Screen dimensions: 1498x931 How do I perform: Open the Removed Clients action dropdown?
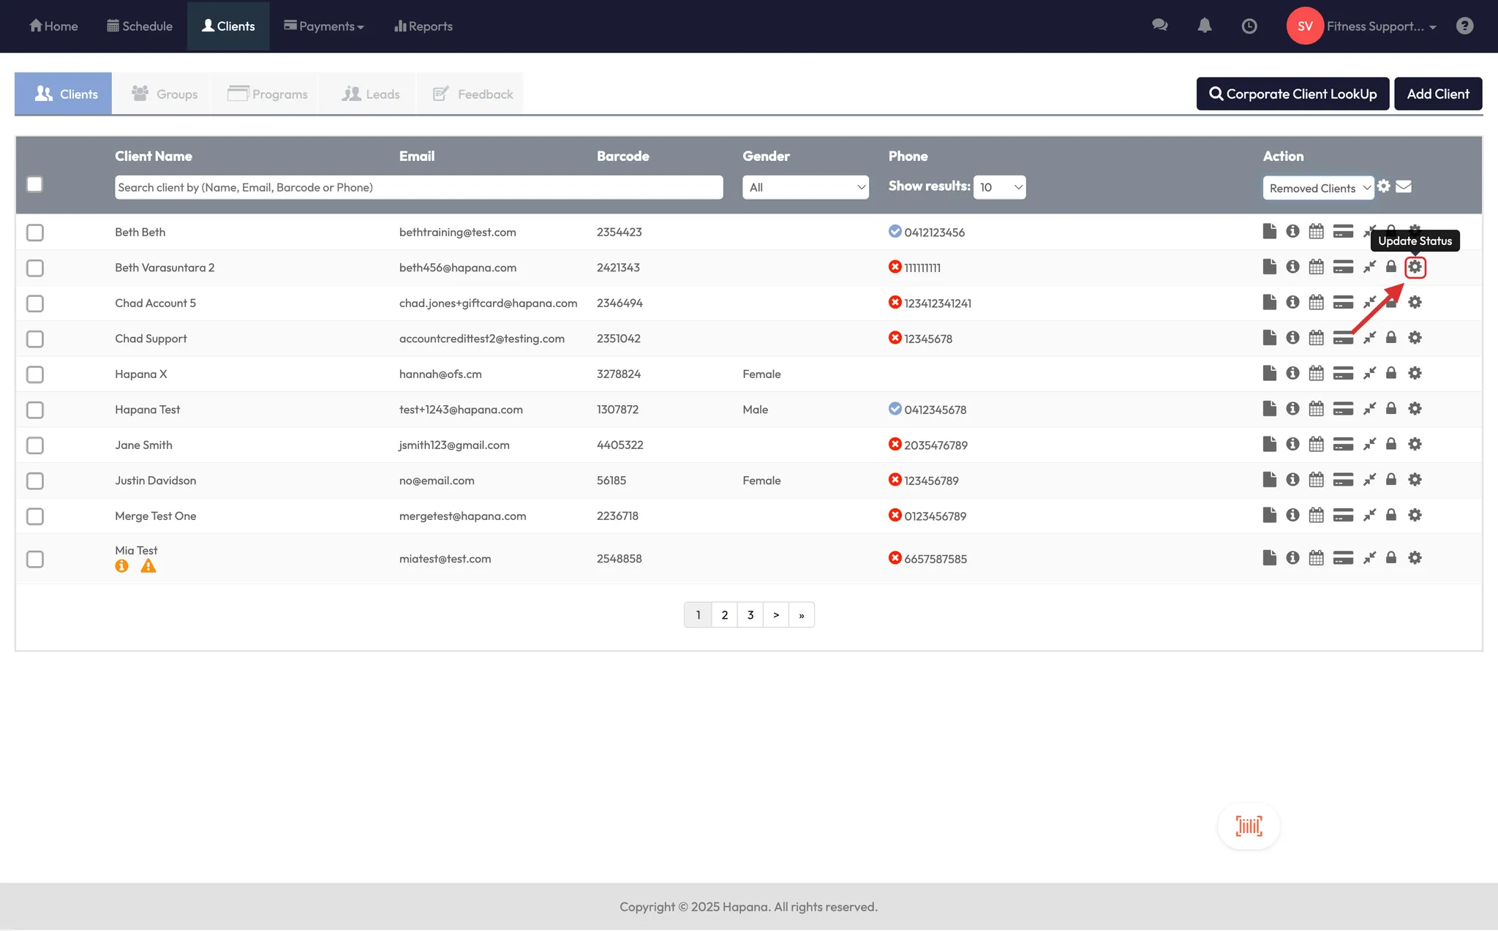coord(1317,188)
